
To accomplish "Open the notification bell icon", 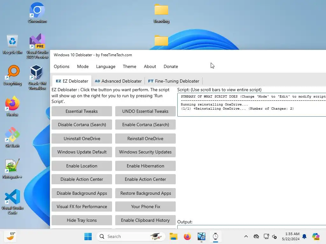I will point(304,236).
